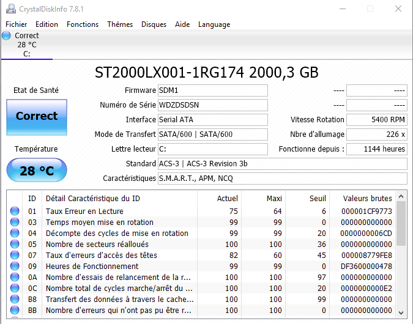Screen dimensions: 413x324
Task: Click the Standard field ACS-3 Revision 3b
Action: 283,164
